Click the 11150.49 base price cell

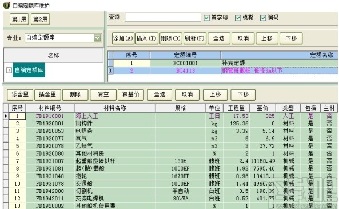click(x=262, y=161)
